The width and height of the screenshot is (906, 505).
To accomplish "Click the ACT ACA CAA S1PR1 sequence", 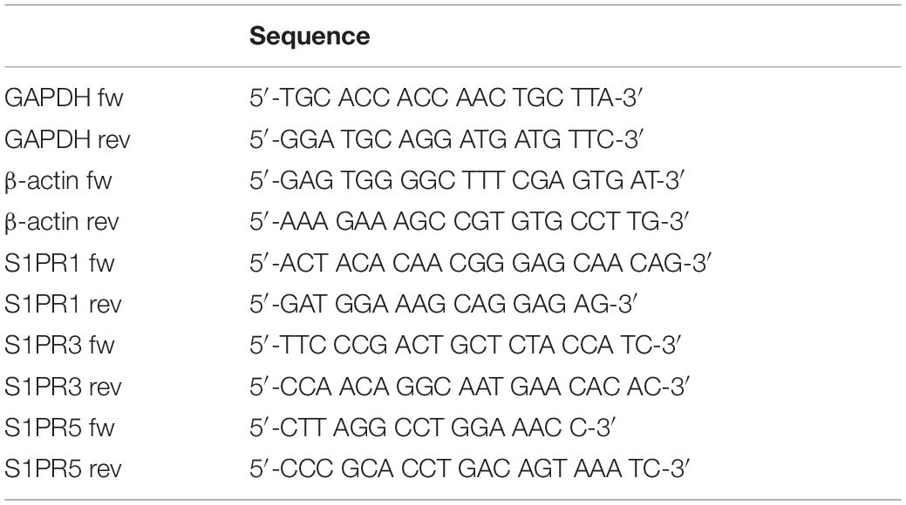I will coord(480,263).
